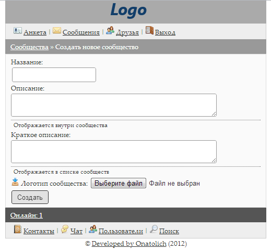The width and height of the screenshot is (271, 250).
Task: Click the Создать button
Action: pos(30,197)
